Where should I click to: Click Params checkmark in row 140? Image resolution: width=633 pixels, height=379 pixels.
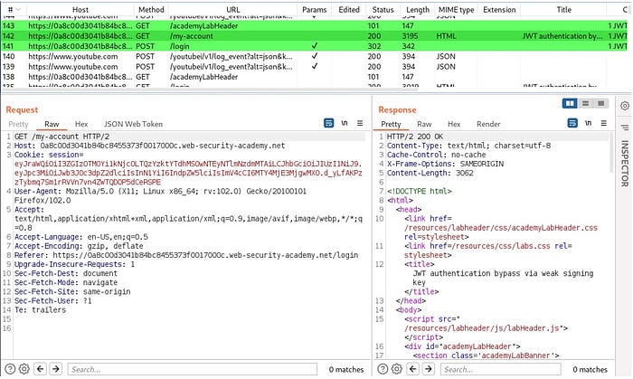coord(315,56)
